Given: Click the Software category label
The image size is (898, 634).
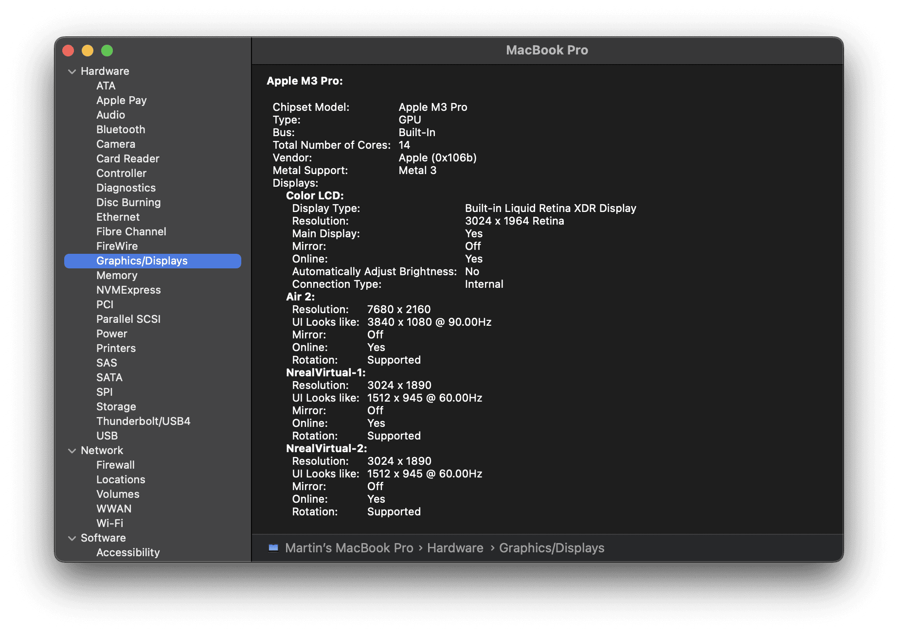Looking at the screenshot, I should pos(103,538).
